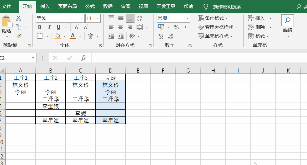307x165 pixels.
Task: Apply red font color A
Action: pyautogui.click(x=73, y=36)
